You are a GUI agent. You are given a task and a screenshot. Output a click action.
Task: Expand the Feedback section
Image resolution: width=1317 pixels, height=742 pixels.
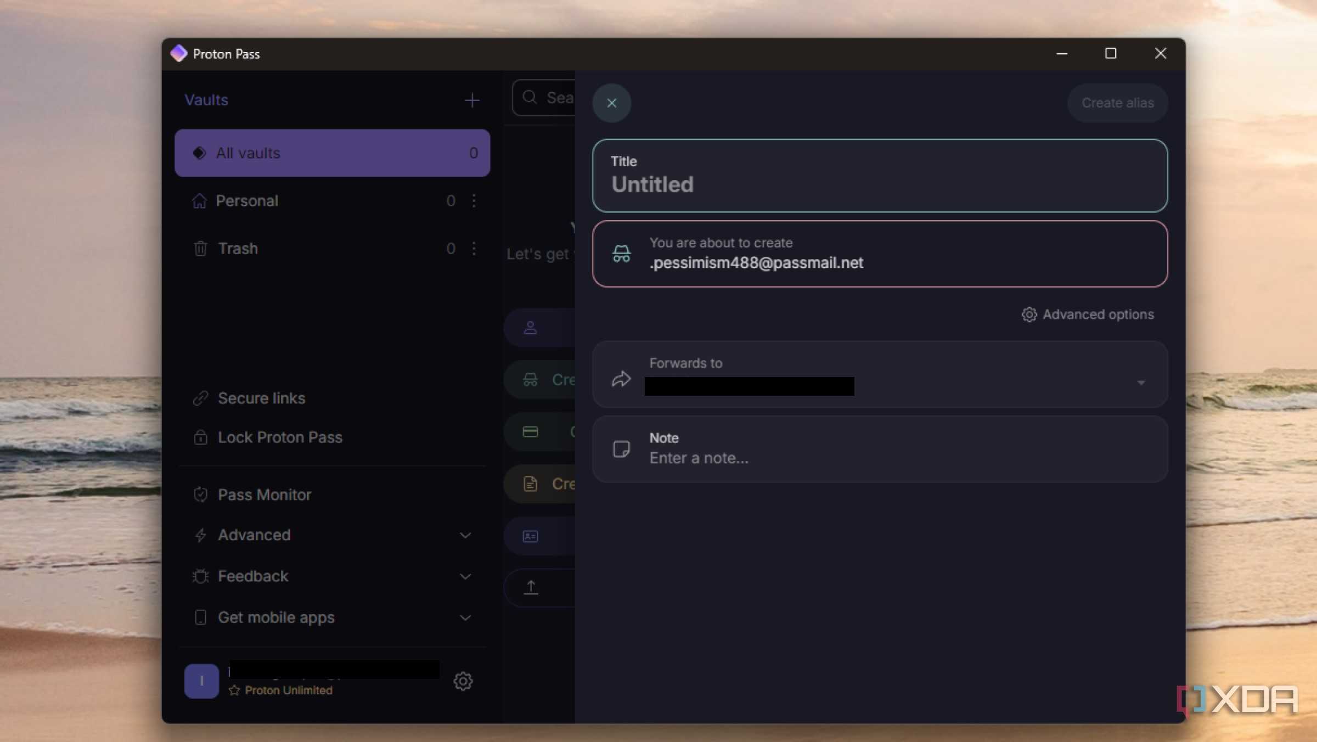click(332, 576)
